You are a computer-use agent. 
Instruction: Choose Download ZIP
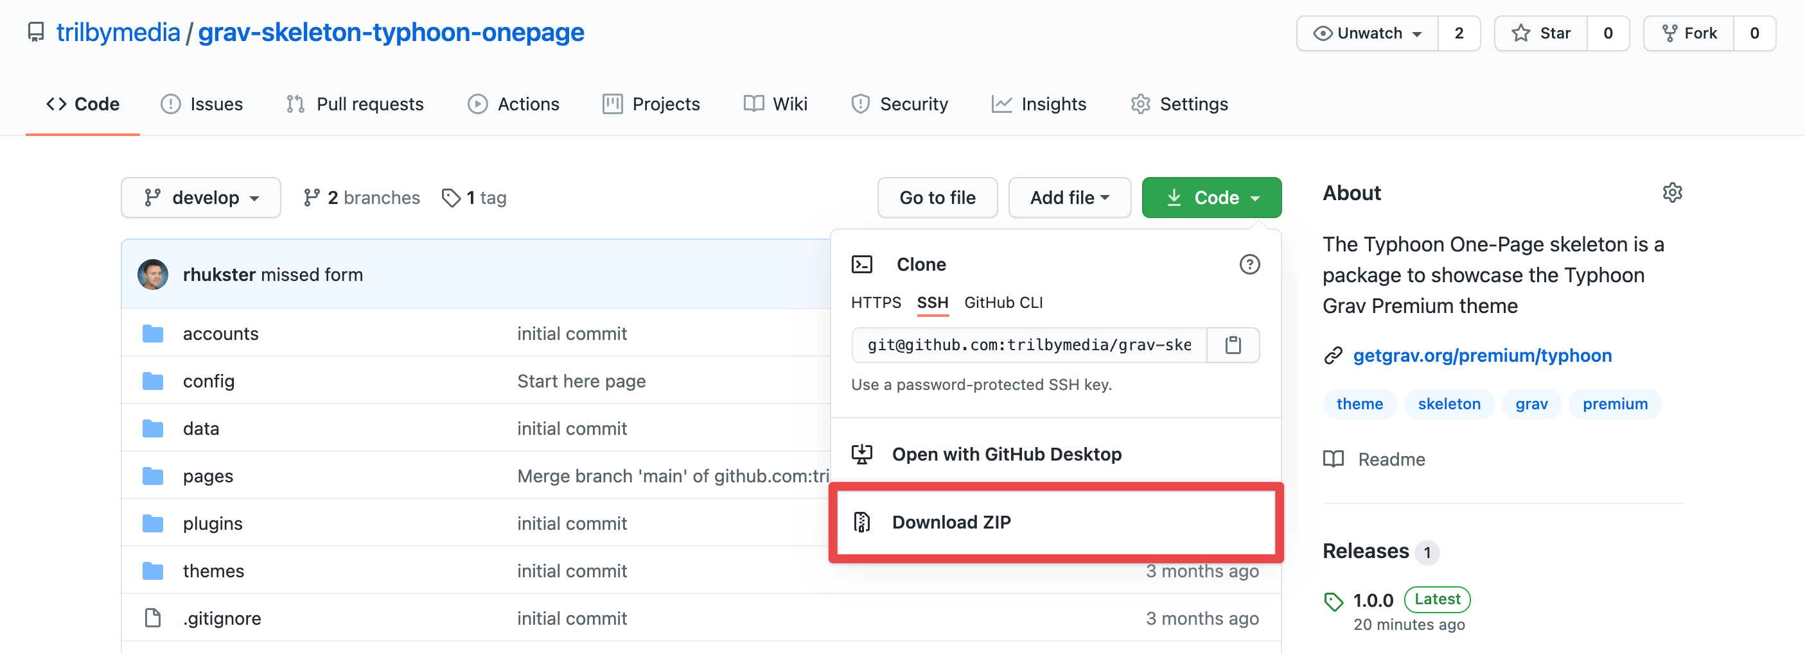1056,522
